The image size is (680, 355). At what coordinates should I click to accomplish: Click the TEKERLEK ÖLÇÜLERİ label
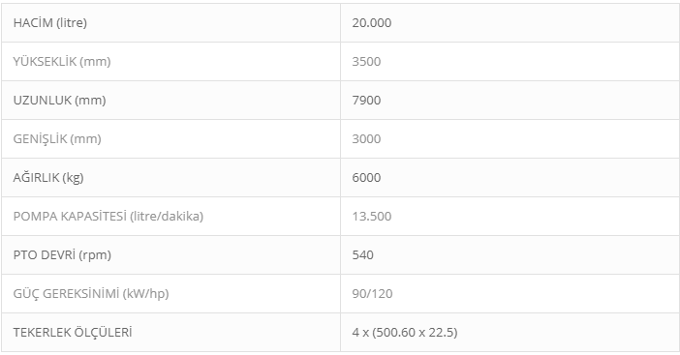tap(73, 332)
